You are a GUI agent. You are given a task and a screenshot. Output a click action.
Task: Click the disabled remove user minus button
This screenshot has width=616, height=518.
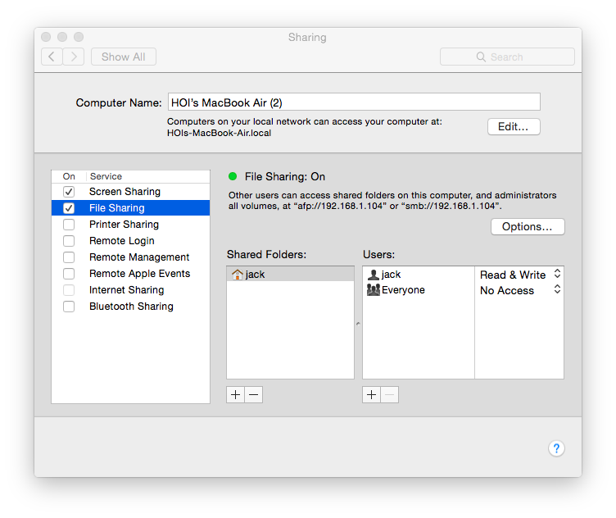[390, 394]
